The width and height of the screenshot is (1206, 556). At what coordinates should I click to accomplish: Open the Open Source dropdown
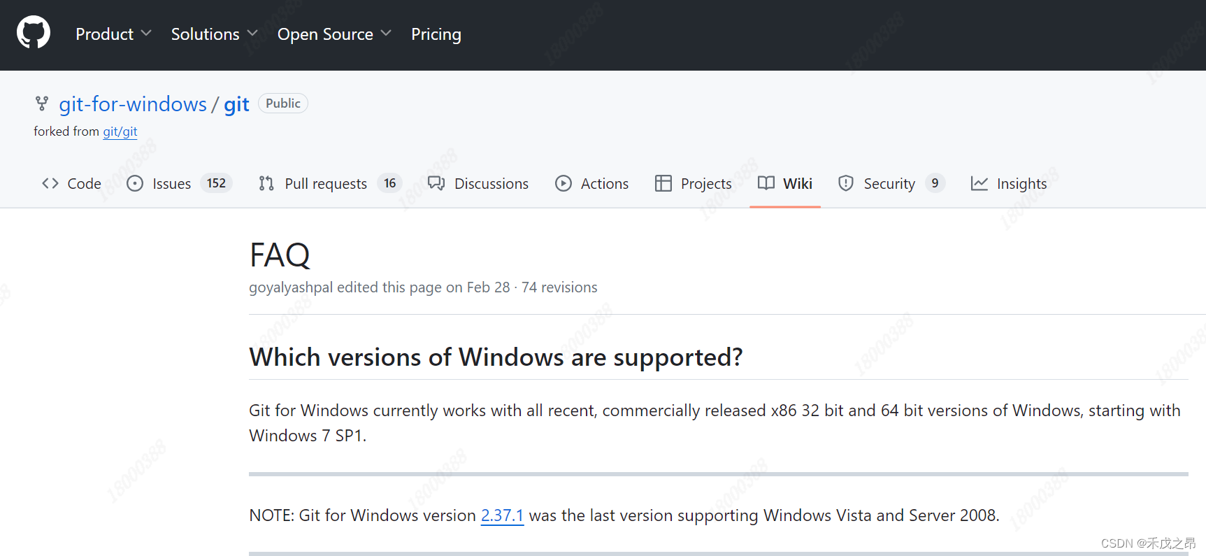click(334, 34)
